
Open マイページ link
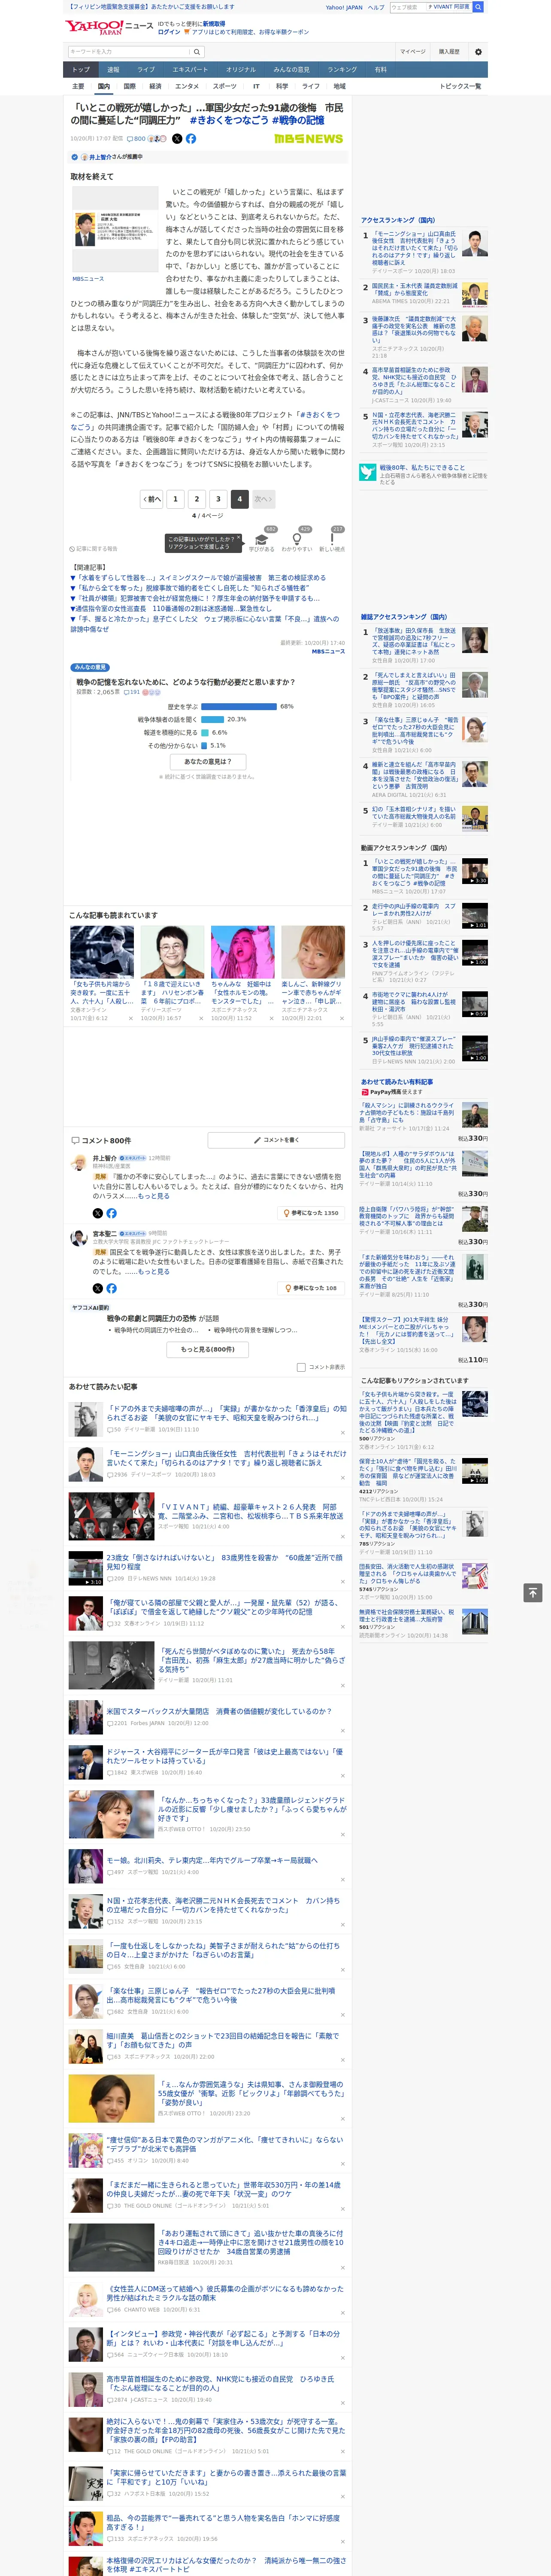(412, 51)
